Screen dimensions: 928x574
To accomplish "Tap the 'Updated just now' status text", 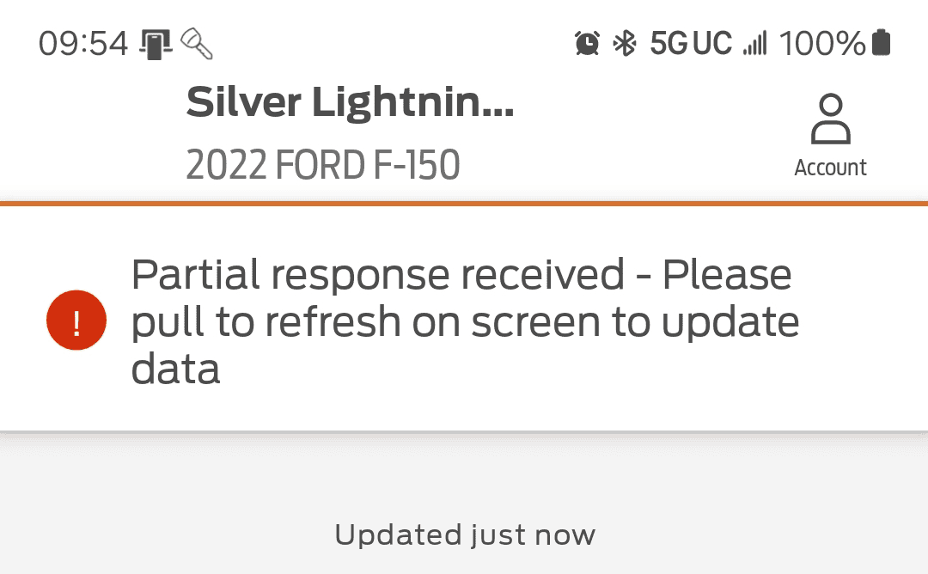I will (x=464, y=535).
